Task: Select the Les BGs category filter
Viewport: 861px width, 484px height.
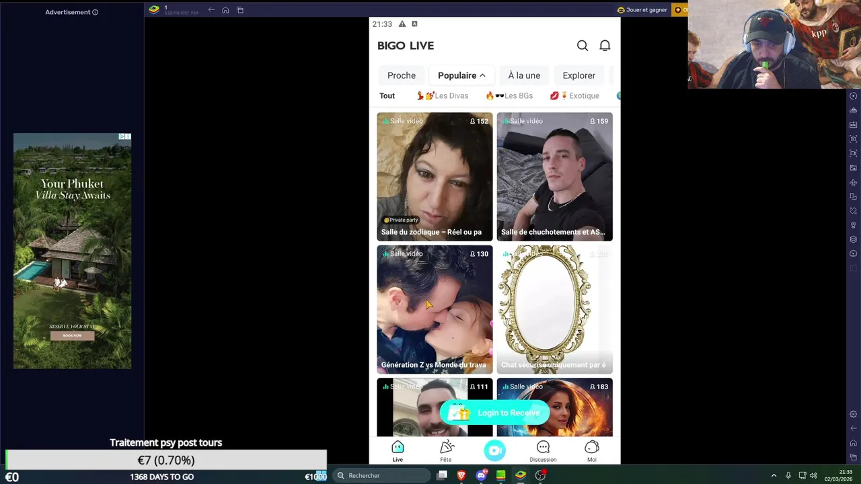Action: coord(509,95)
